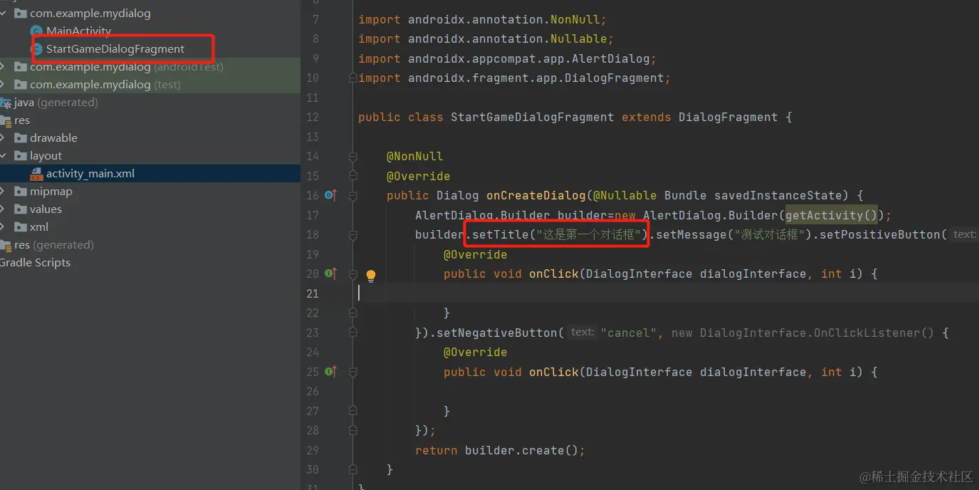Screen dimensions: 979x490
Task: Click the setNegativeButton method call
Action: coord(496,333)
